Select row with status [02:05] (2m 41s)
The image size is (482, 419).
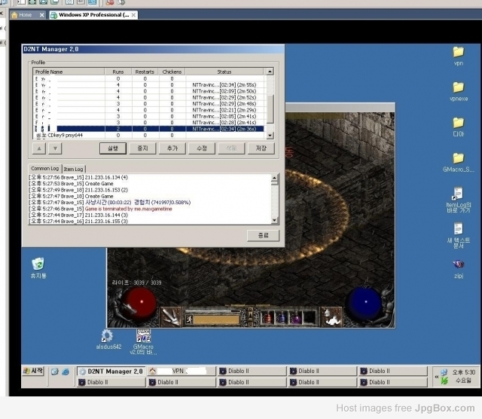[x=149, y=116]
